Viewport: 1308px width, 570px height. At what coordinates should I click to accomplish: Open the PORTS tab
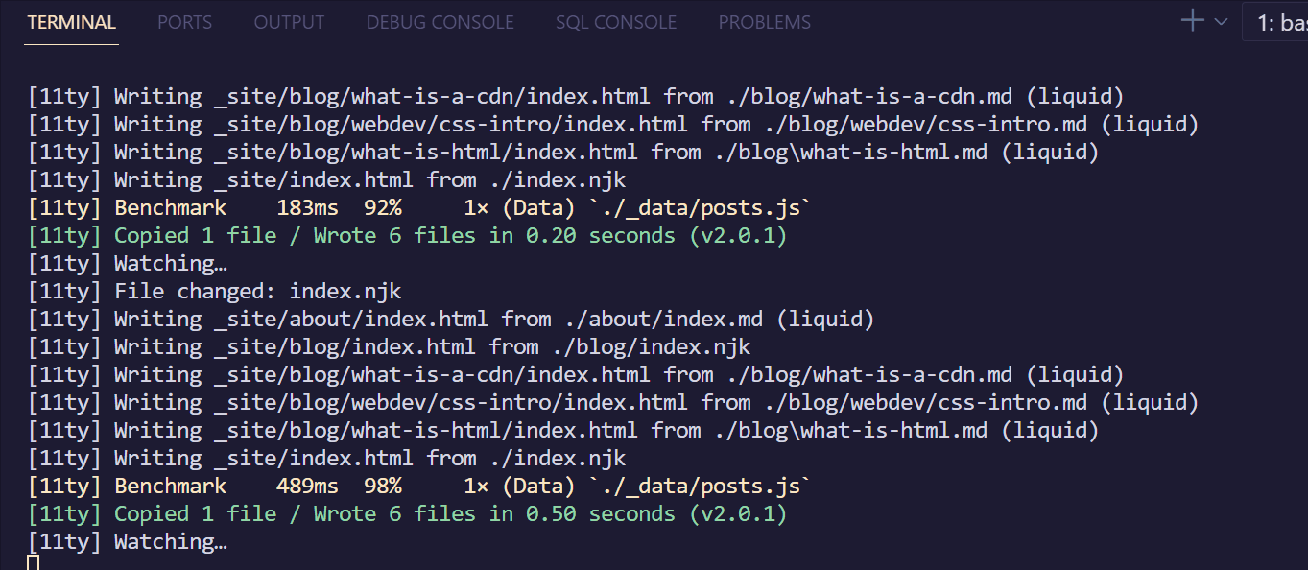pyautogui.click(x=185, y=22)
